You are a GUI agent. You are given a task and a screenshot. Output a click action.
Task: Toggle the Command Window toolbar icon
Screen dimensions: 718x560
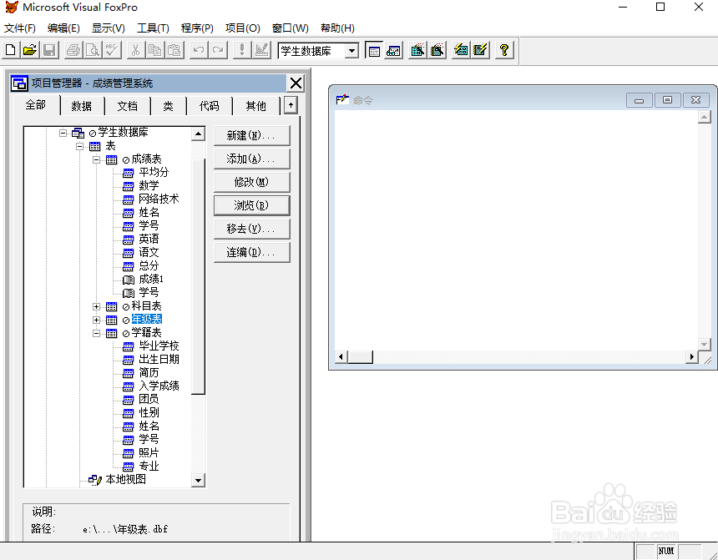(374, 50)
